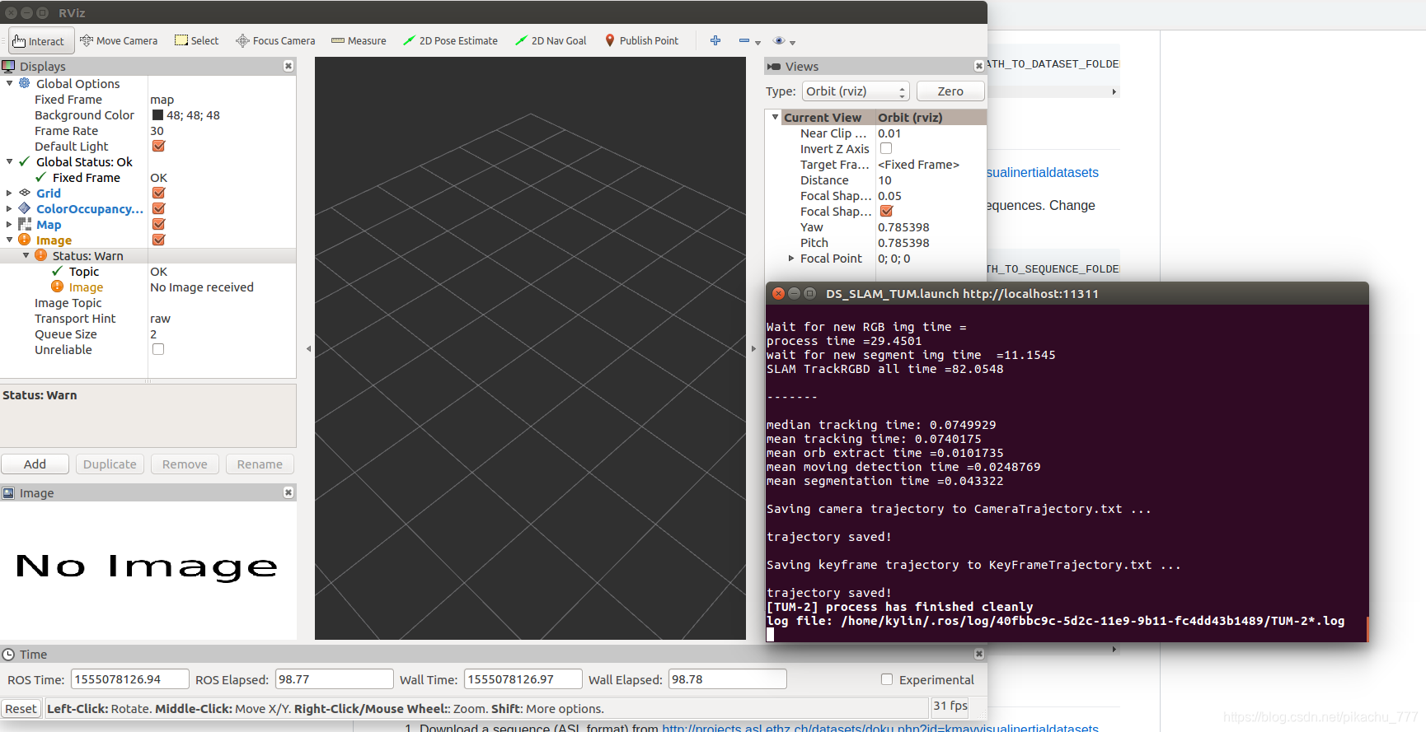This screenshot has width=1426, height=732.
Task: Click the ROS Elapsed field
Action: pos(334,679)
